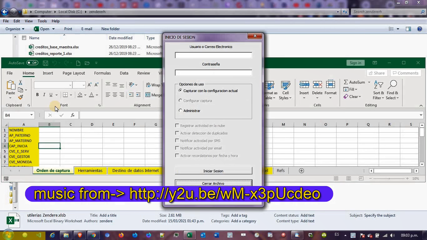Apply Italic formatting from the ribbon
The image size is (427, 240).
44,95
